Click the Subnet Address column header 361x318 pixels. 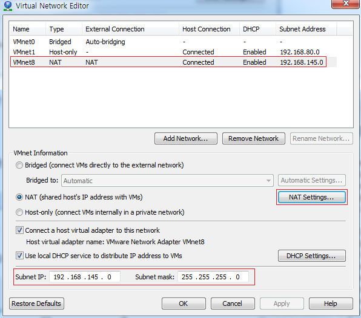tap(306, 29)
